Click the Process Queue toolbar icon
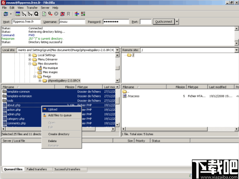239x179 pixels. pyautogui.click(x=50, y=14)
